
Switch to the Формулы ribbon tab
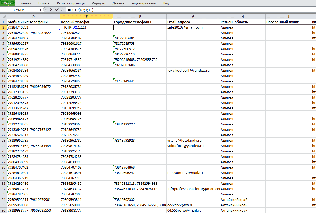pos(98,3)
